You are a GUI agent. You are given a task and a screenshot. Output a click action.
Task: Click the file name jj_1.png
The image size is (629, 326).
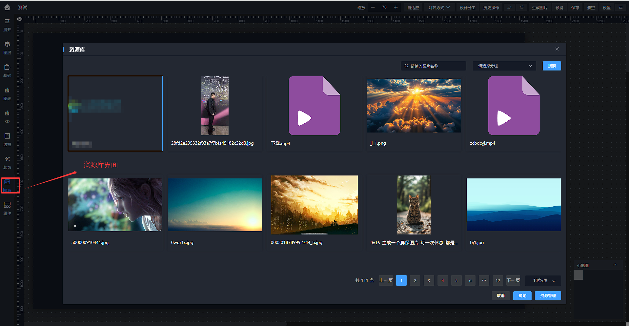point(378,143)
